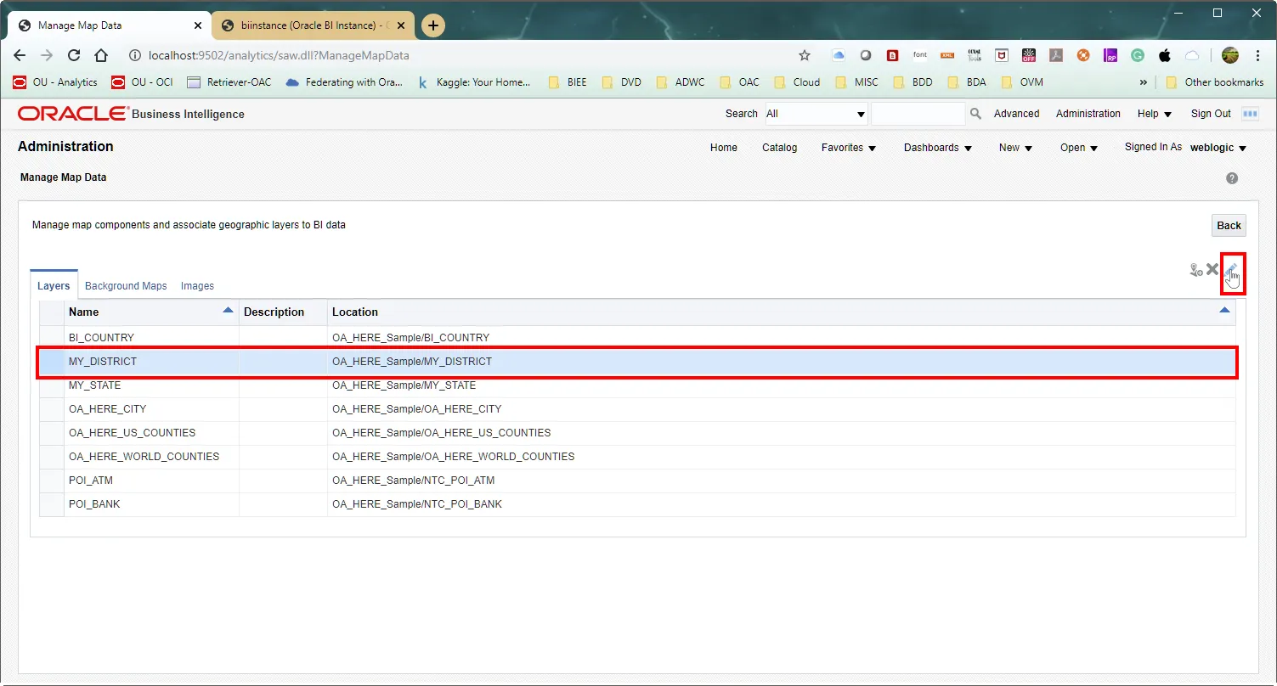Switch to the Background Maps tab
This screenshot has width=1277, height=686.
(126, 286)
